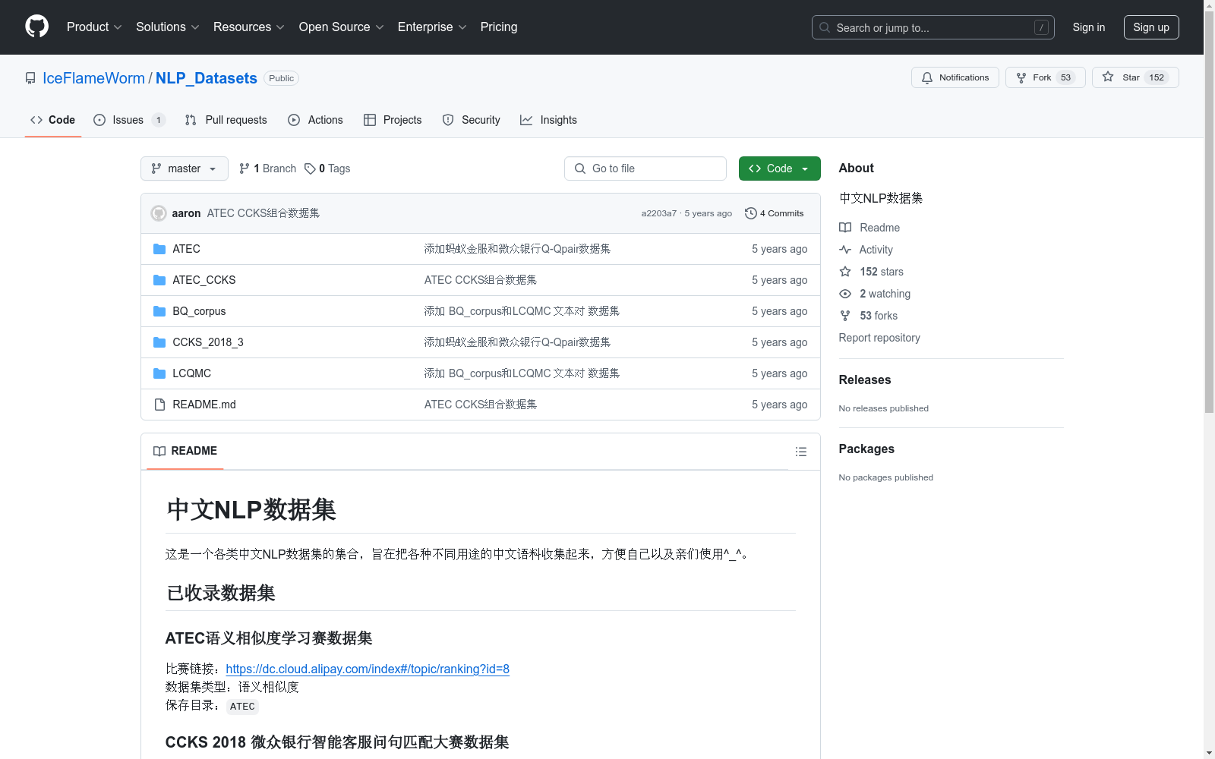Click Report repository link

click(x=879, y=338)
